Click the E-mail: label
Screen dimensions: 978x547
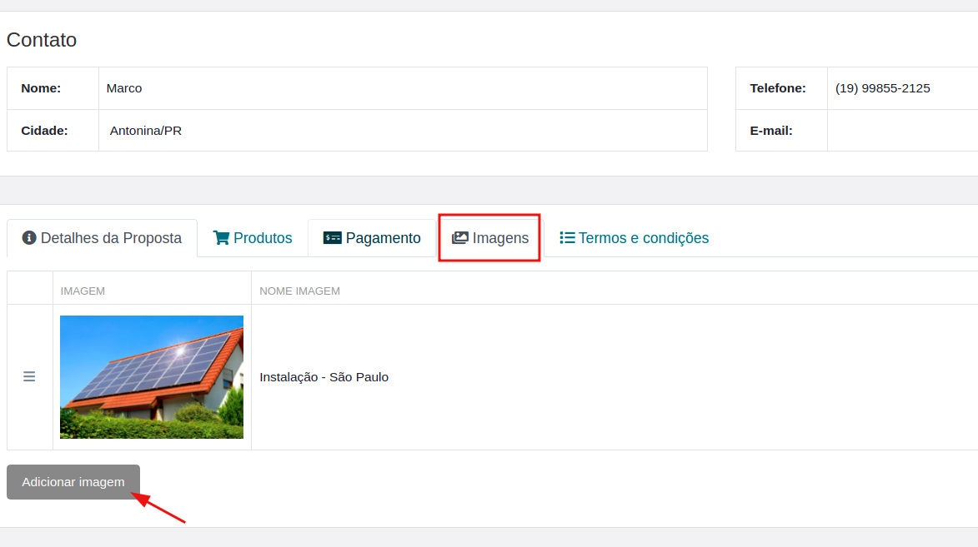click(x=771, y=131)
